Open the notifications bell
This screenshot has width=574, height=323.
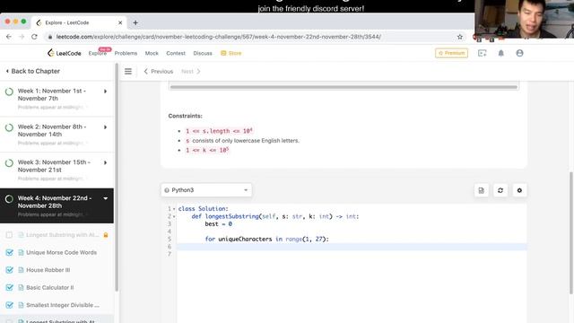(x=500, y=53)
